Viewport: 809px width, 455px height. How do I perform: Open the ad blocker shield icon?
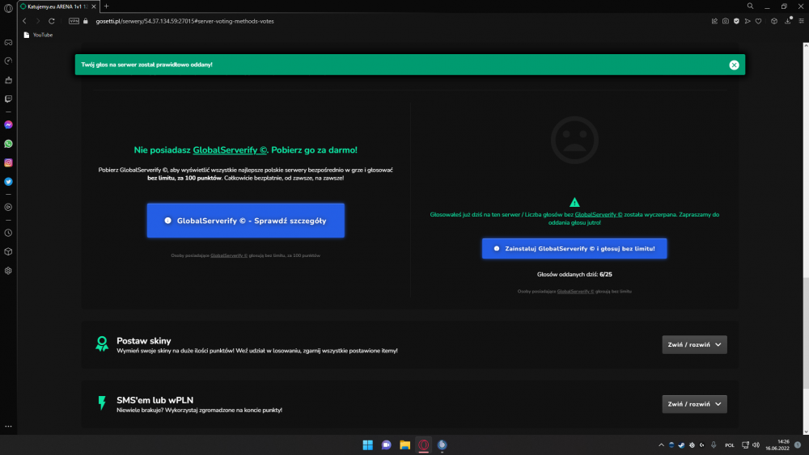(x=736, y=21)
